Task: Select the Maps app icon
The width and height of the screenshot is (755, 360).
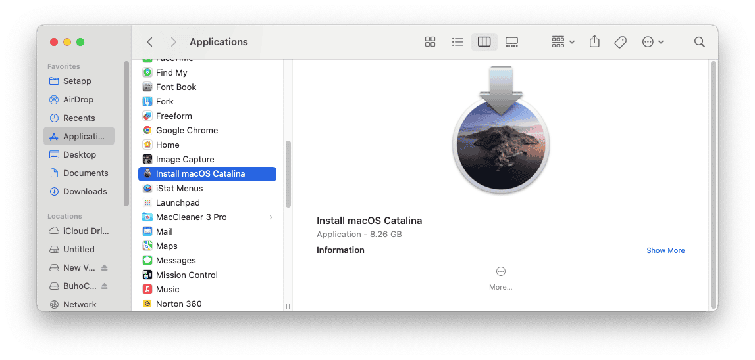Action: click(147, 246)
